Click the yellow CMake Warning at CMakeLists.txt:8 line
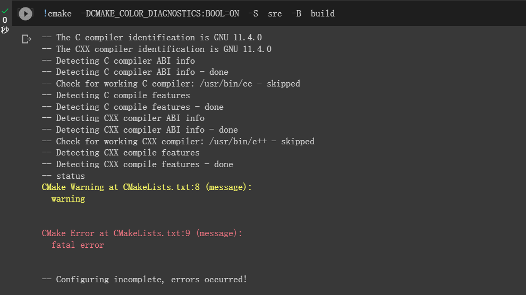This screenshot has height=295, width=526. coord(147,187)
